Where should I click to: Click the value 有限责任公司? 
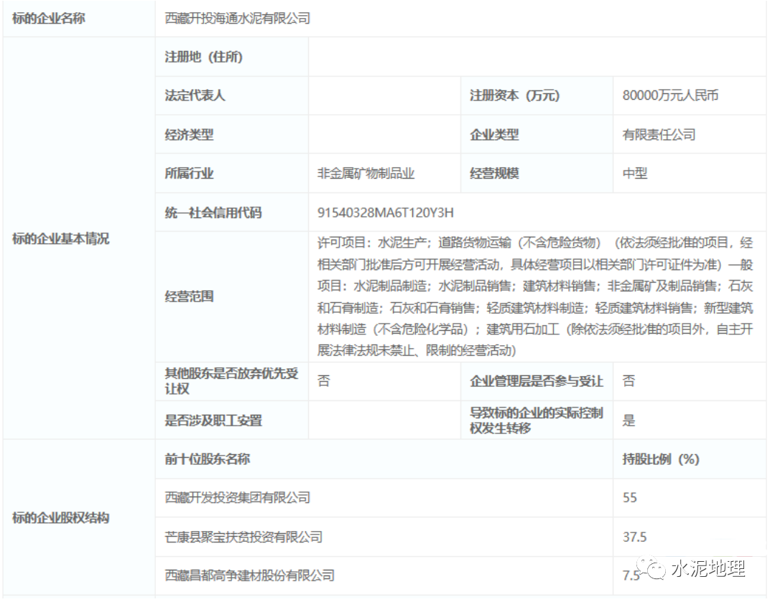click(x=659, y=134)
